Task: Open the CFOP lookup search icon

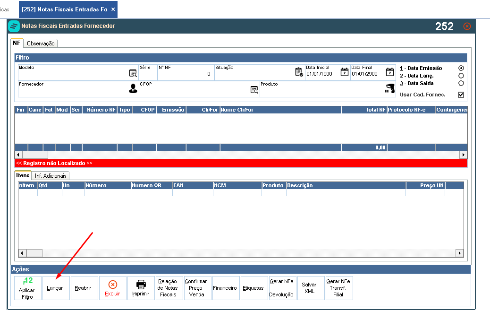Action: click(x=254, y=90)
